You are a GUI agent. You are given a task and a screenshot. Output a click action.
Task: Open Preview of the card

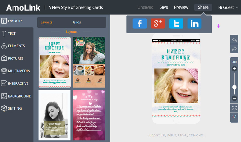181,7
